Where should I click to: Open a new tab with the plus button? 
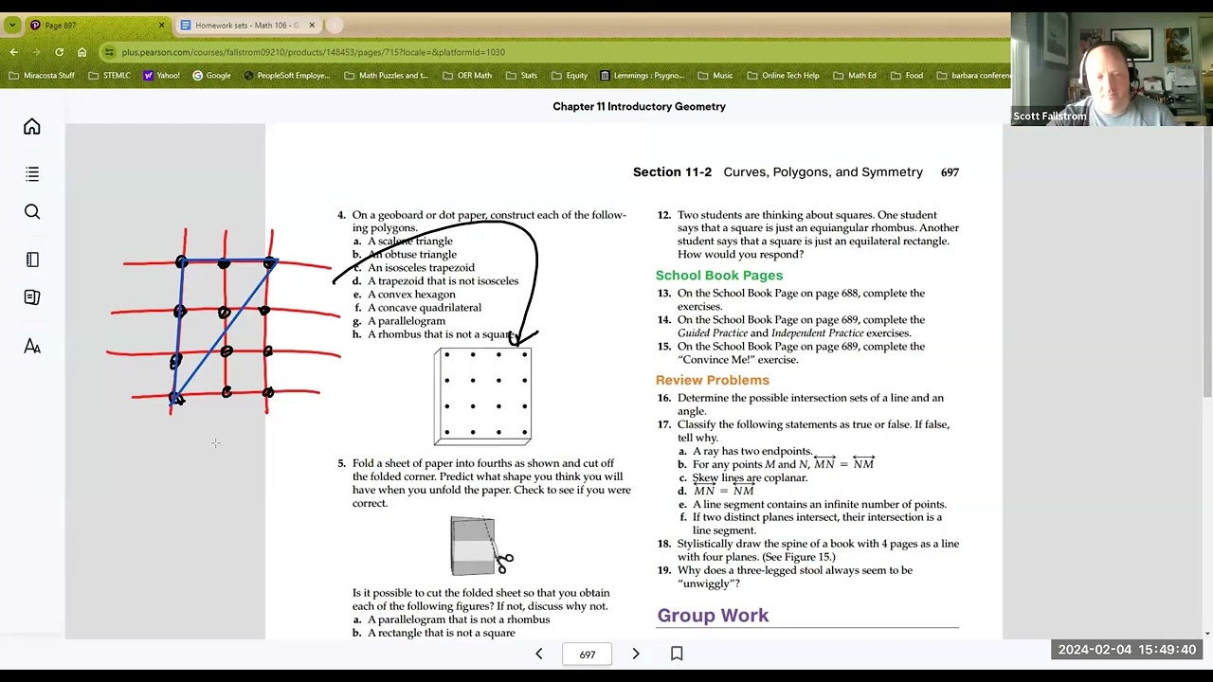(x=335, y=26)
